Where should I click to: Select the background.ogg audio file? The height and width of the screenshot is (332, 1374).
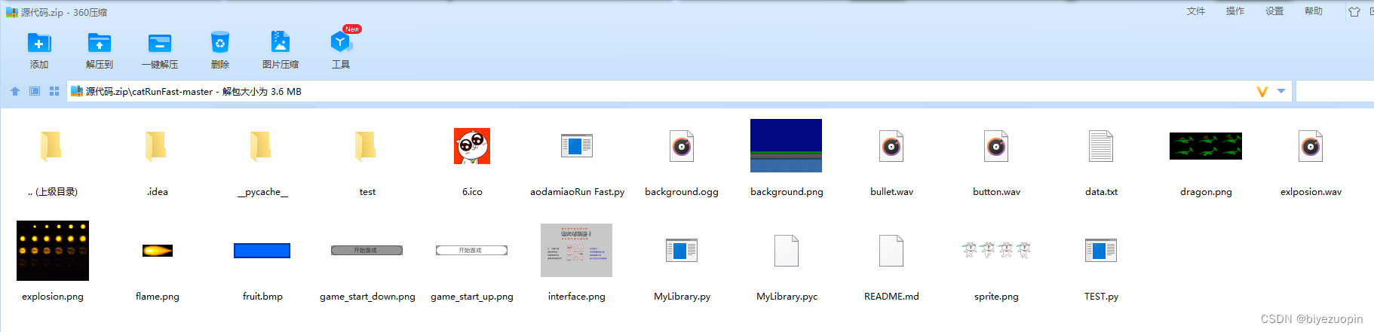pyautogui.click(x=682, y=146)
